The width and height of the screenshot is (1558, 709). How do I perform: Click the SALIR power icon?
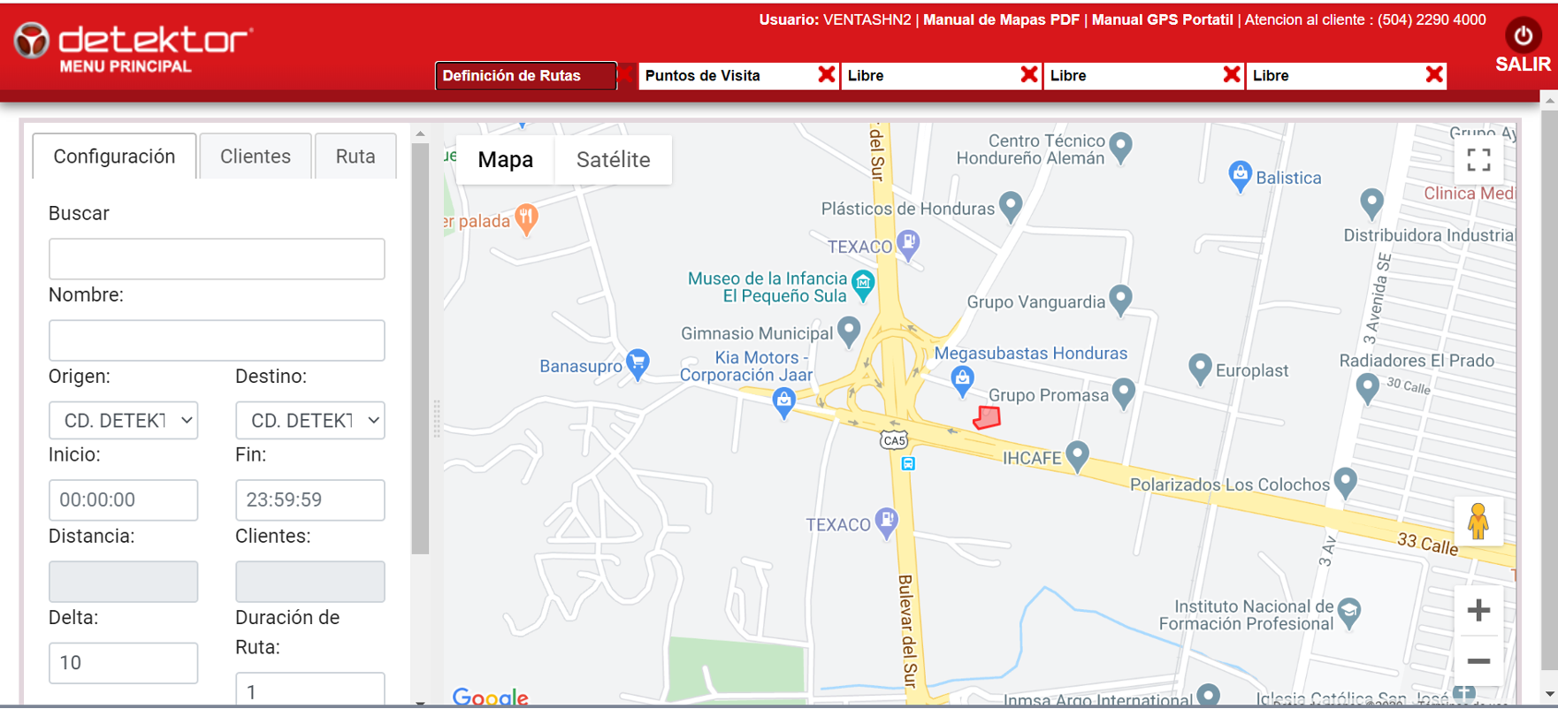click(1523, 35)
